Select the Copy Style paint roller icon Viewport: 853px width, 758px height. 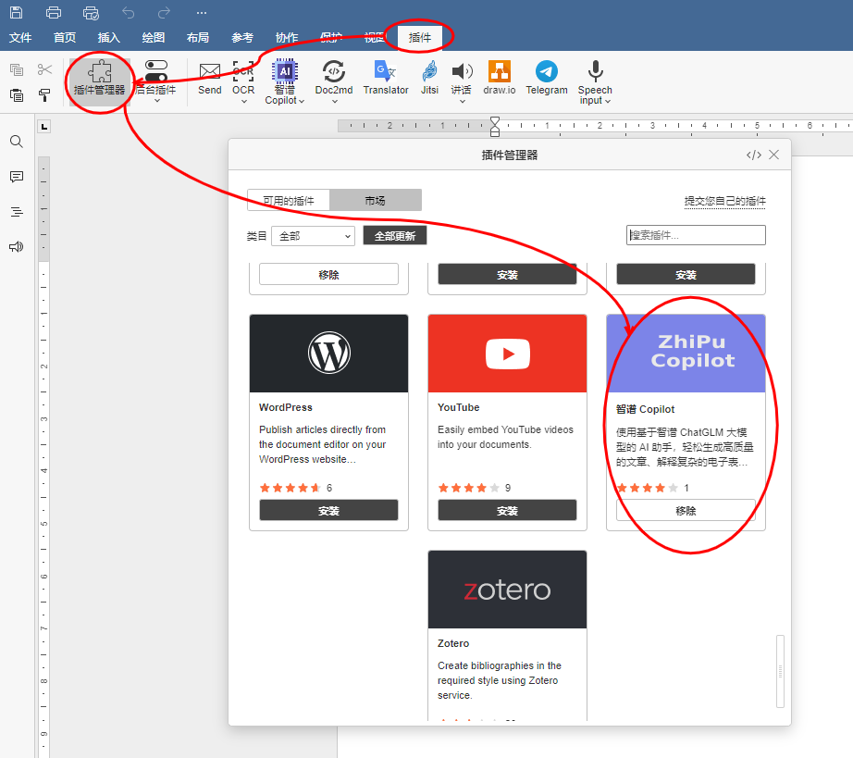click(44, 95)
